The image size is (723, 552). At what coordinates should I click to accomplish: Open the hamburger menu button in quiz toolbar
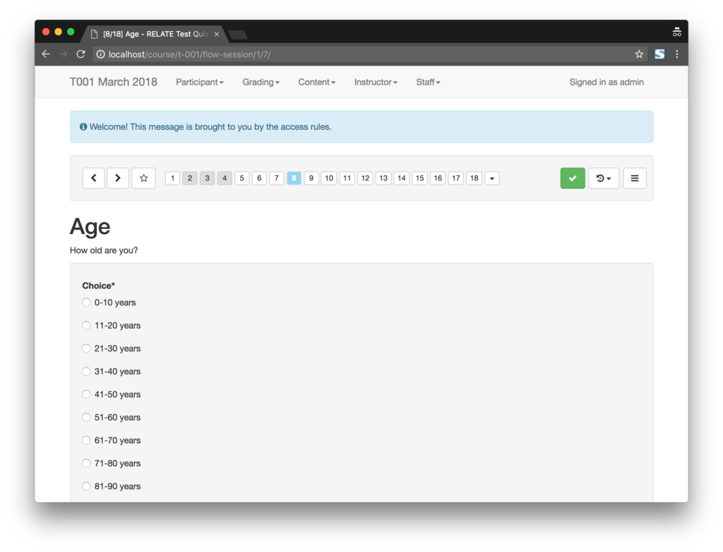(x=635, y=178)
